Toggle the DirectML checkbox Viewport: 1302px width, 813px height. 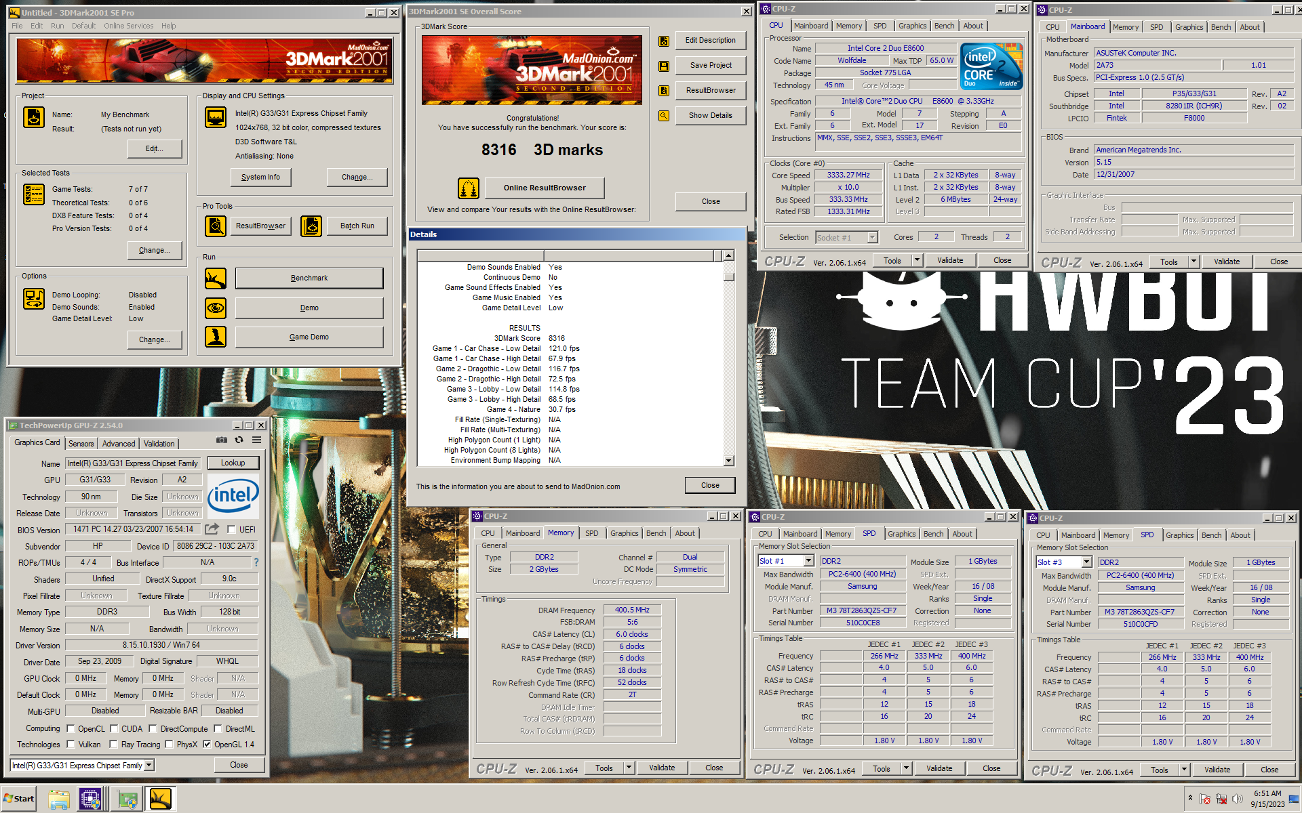(x=218, y=729)
